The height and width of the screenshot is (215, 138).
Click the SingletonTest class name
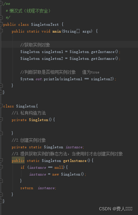(x=45, y=24)
